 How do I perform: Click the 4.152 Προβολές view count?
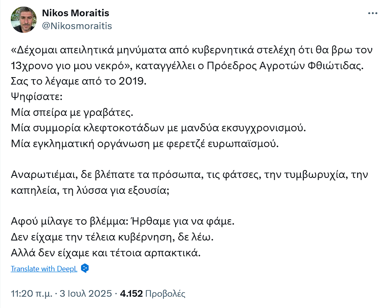coord(152,294)
